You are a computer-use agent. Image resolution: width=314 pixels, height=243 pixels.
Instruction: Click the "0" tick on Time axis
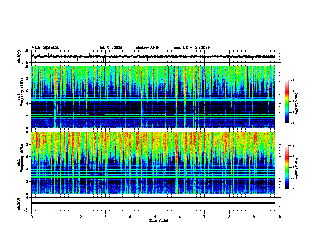(31, 217)
